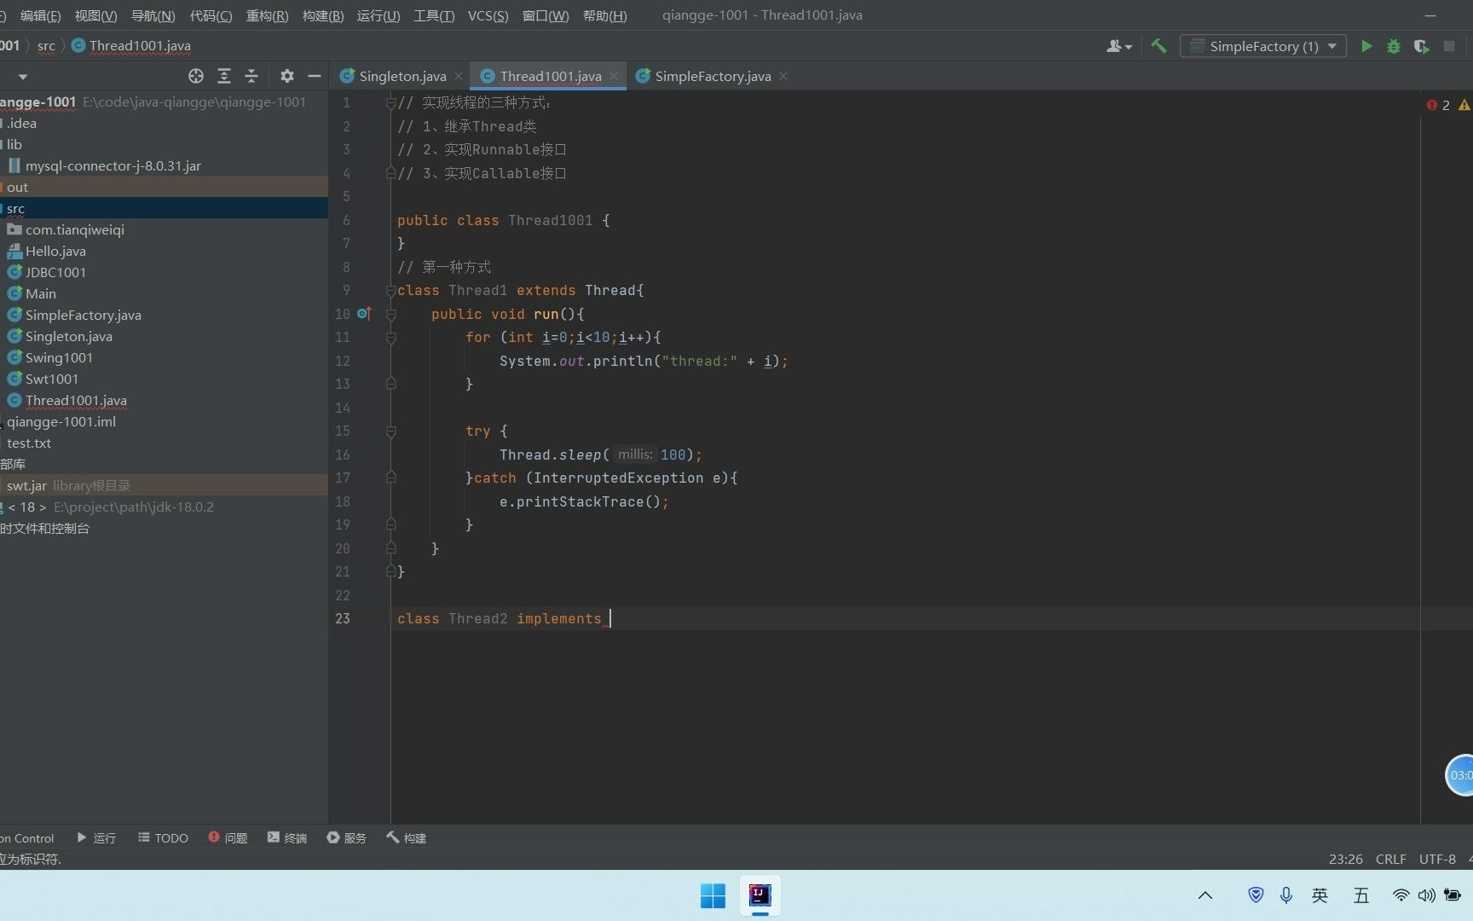This screenshot has height=921, width=1473.
Task: Close the SimpleFactory.java tab
Action: point(783,76)
